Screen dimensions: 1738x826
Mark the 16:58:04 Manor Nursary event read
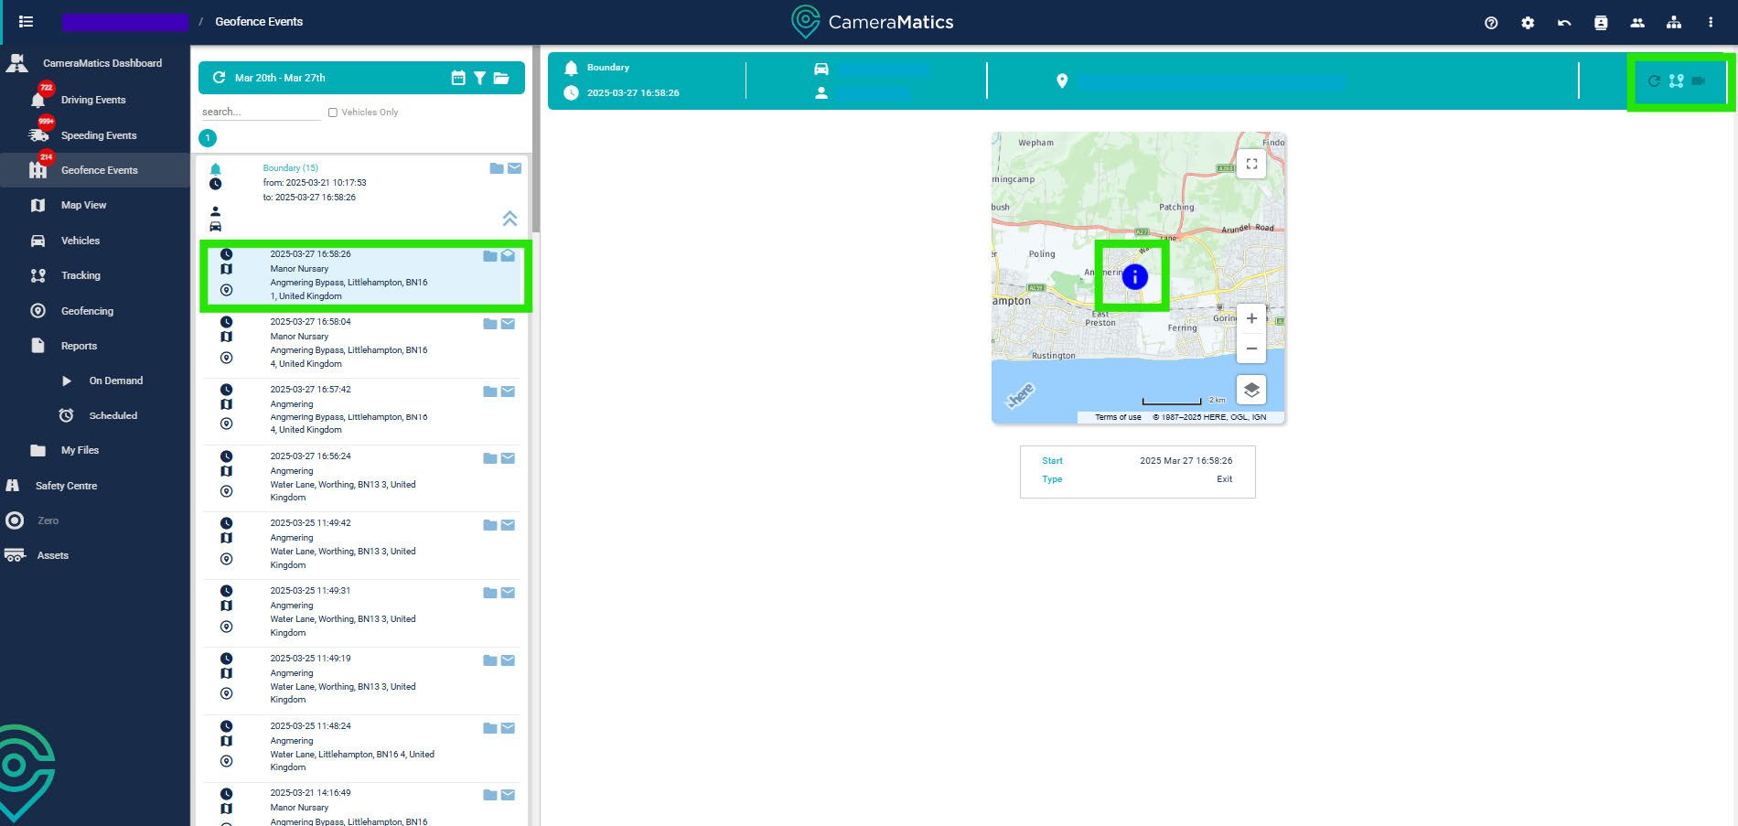click(508, 324)
